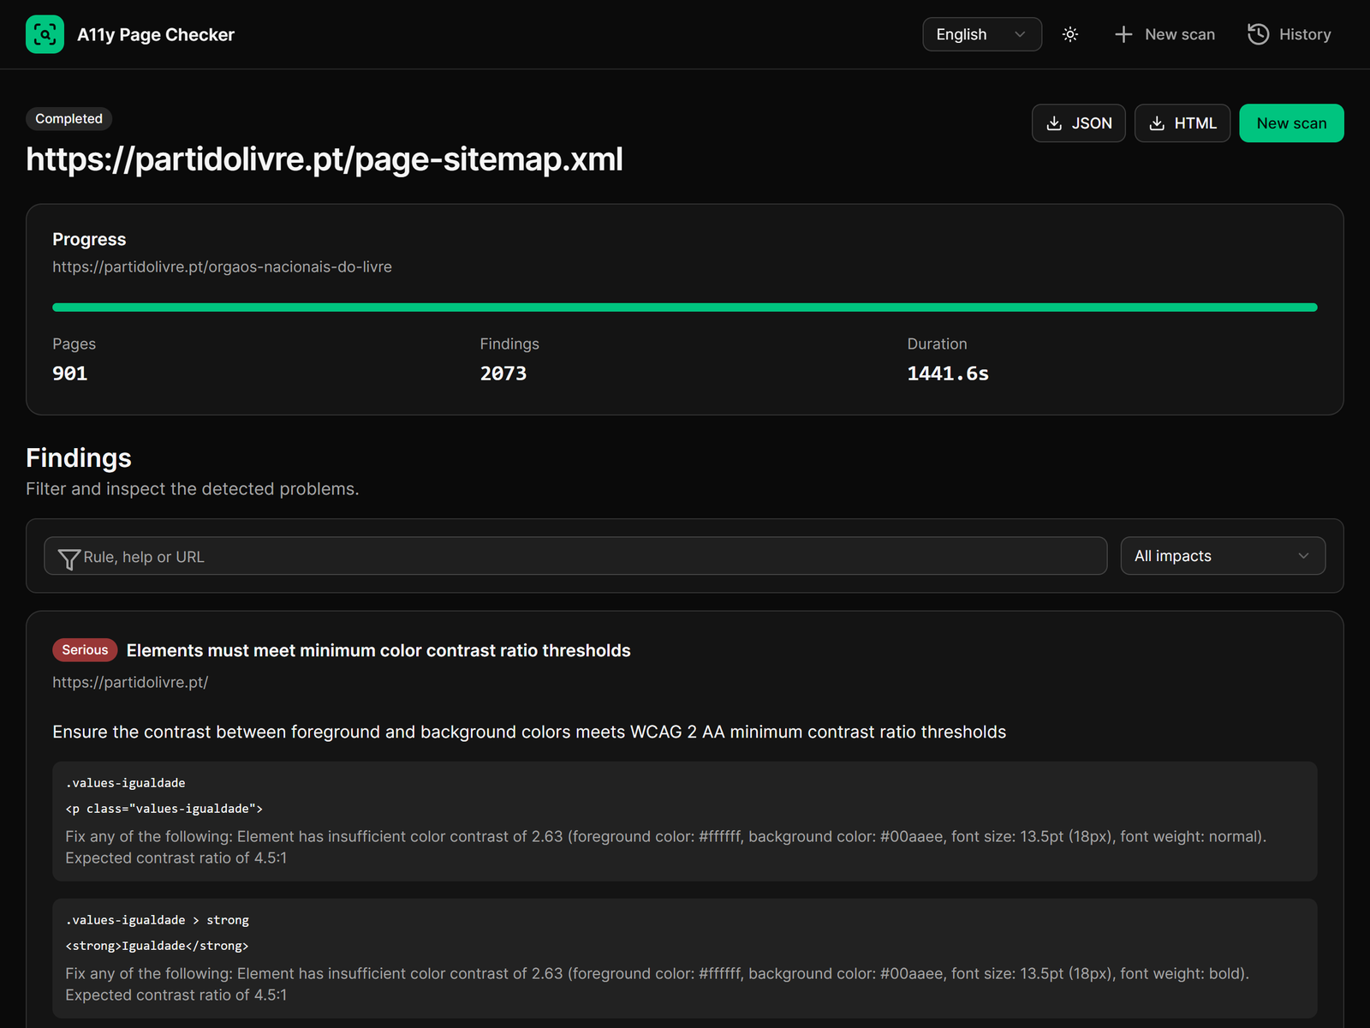Click the download icon on the JSON button
Image resolution: width=1370 pixels, height=1028 pixels.
tap(1054, 123)
